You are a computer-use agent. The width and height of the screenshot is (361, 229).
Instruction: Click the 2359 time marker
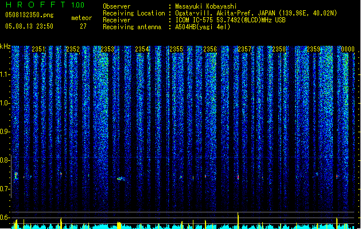click(x=313, y=49)
